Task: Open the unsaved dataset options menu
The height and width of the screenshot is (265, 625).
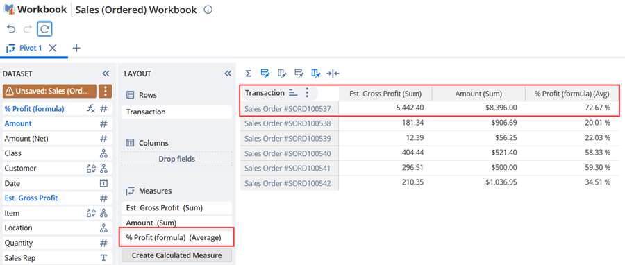Action: [x=106, y=91]
